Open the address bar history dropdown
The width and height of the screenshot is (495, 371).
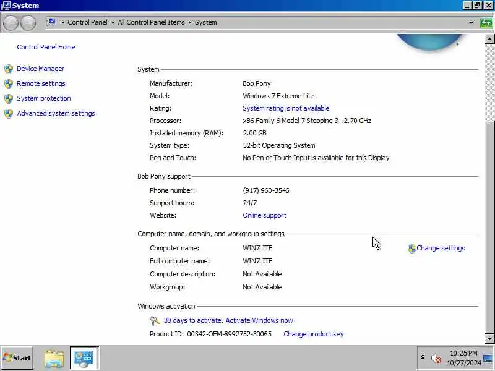click(471, 23)
